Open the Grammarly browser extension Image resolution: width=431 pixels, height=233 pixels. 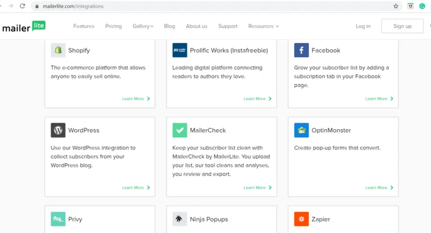[x=422, y=6]
